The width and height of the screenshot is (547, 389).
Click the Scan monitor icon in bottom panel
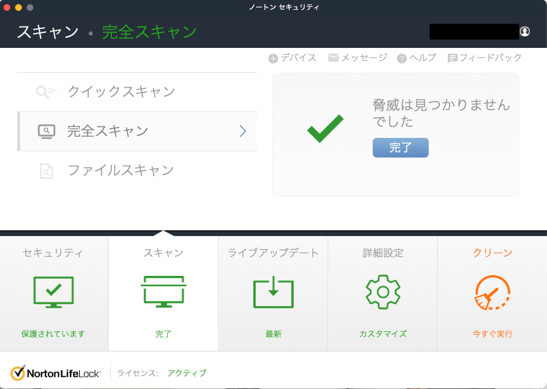(x=163, y=292)
